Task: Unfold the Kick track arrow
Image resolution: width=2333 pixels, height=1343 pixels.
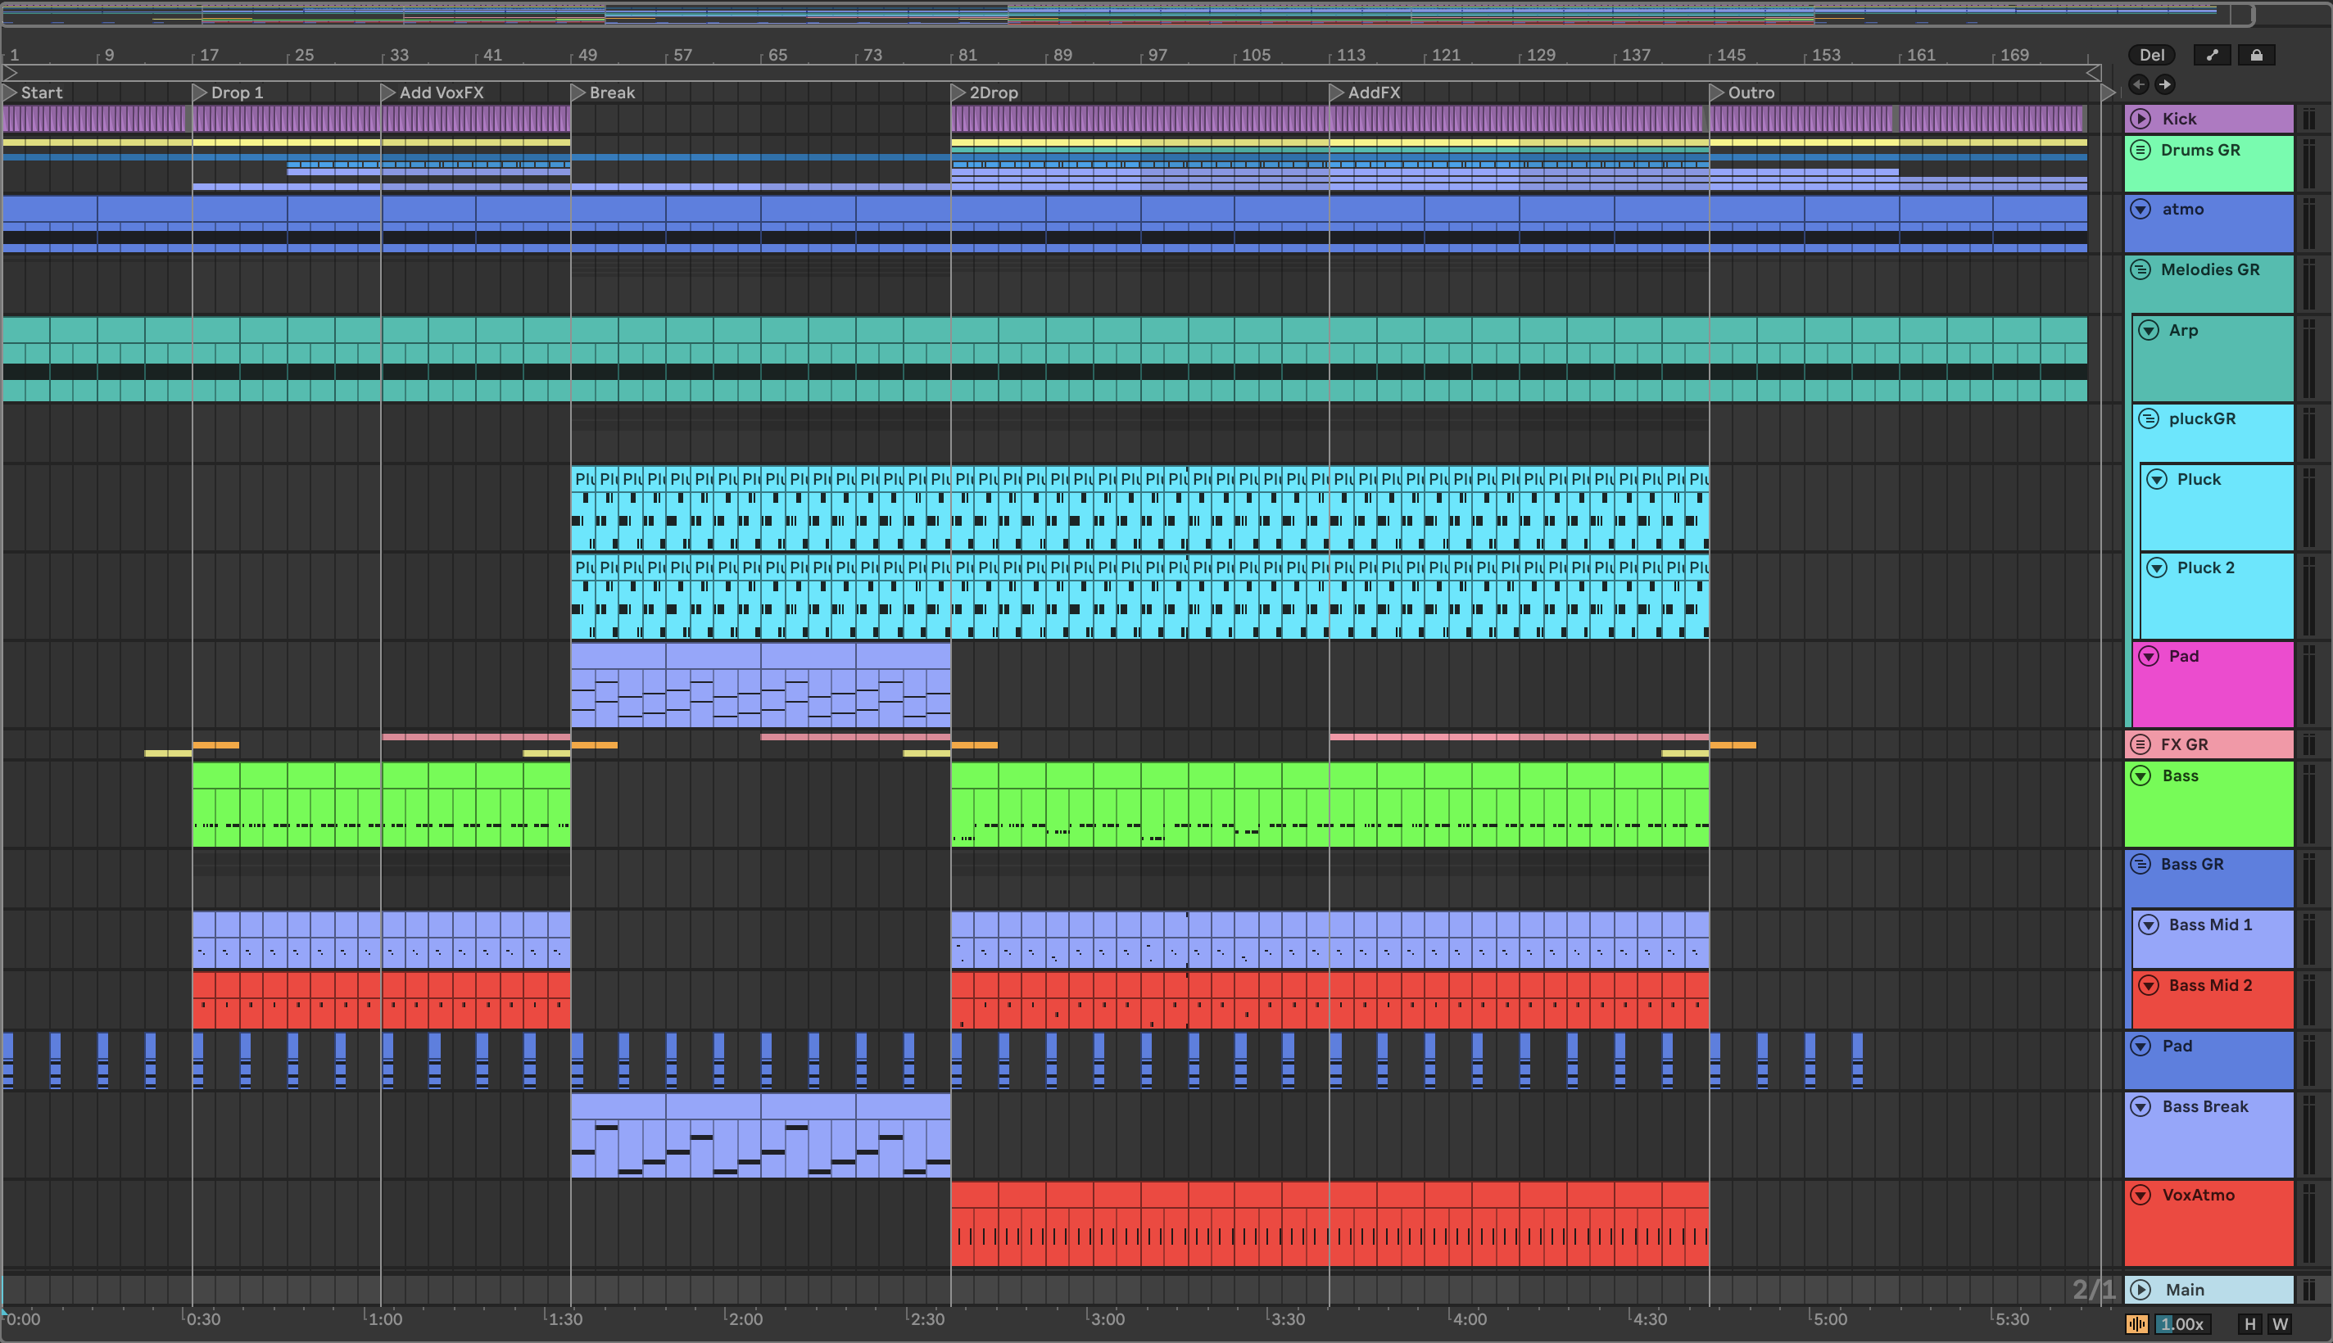Action: click(2141, 118)
